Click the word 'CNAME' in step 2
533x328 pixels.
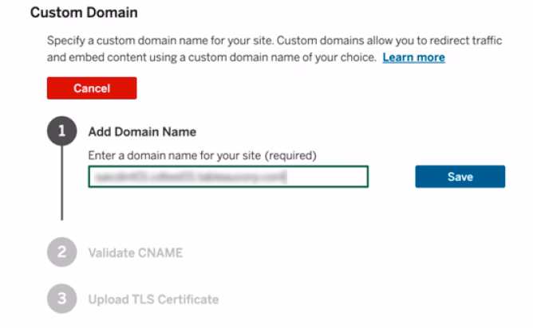click(159, 253)
